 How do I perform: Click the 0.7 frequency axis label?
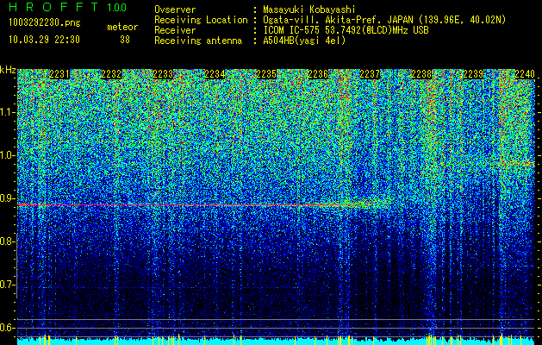pyautogui.click(x=8, y=285)
